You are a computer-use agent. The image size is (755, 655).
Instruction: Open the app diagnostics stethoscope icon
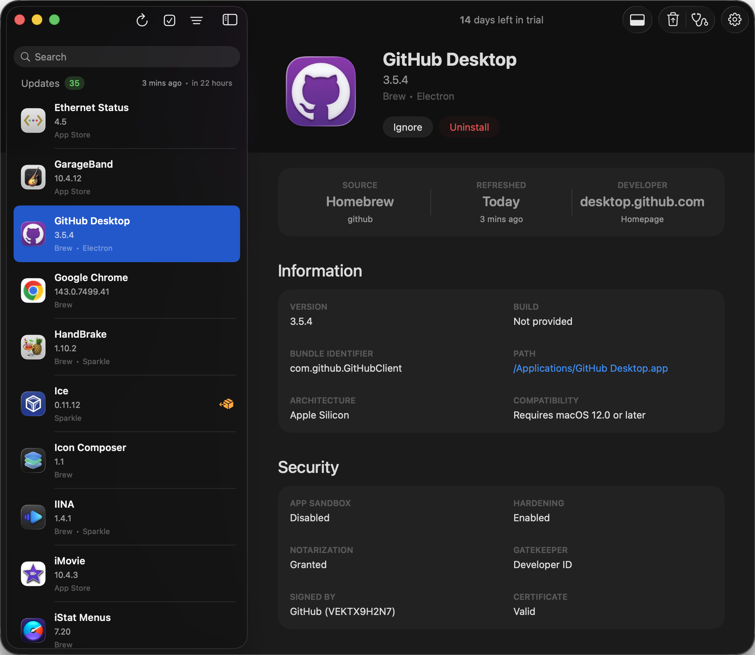tap(701, 20)
